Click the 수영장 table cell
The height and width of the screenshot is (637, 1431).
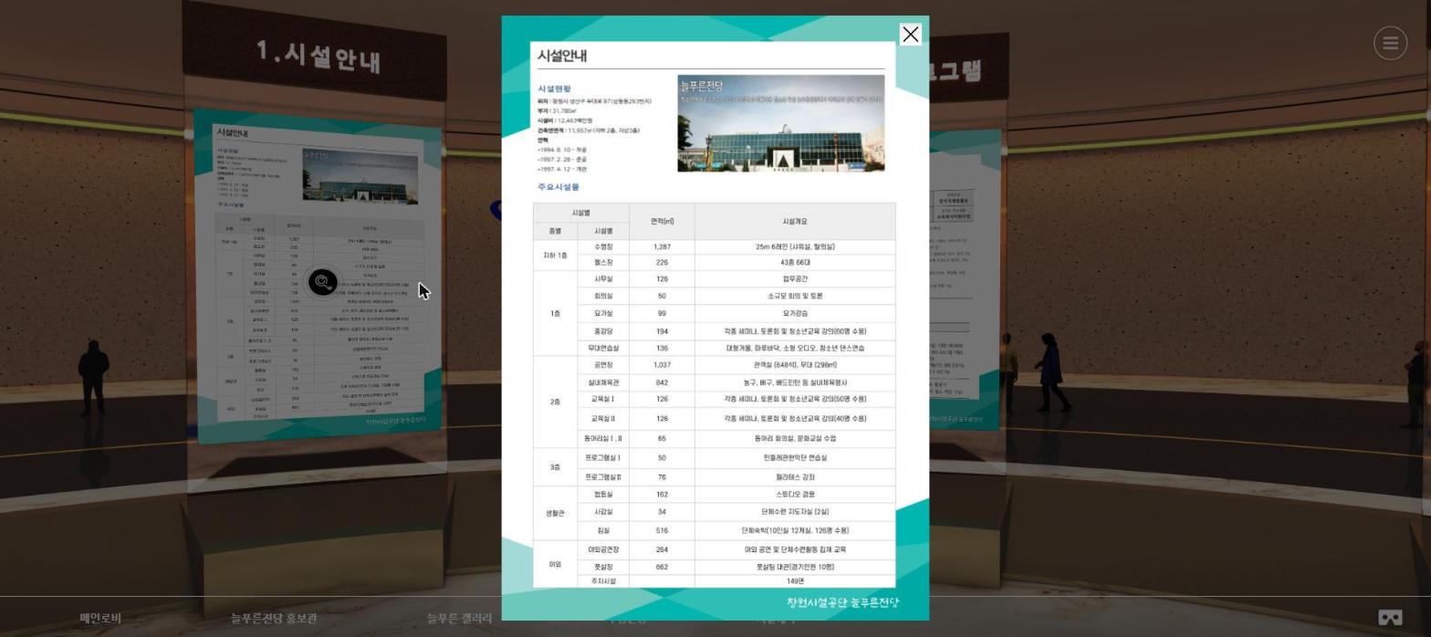coord(603,246)
